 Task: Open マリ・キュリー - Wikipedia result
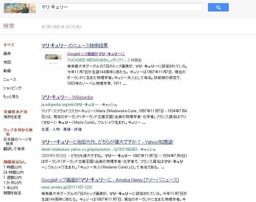[67, 97]
